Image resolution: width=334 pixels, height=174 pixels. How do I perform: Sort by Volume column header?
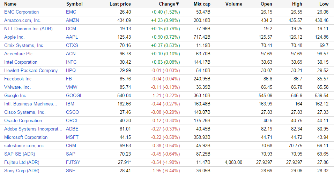click(233, 4)
